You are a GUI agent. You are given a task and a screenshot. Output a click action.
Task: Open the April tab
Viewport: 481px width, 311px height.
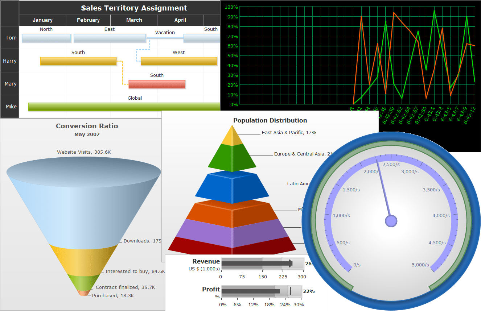pyautogui.click(x=180, y=20)
